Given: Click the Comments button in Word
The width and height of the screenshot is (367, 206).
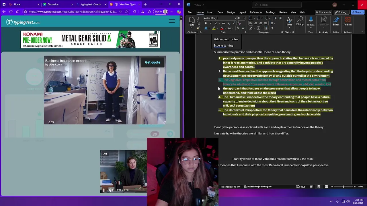Looking at the screenshot, I should click(x=323, y=12).
